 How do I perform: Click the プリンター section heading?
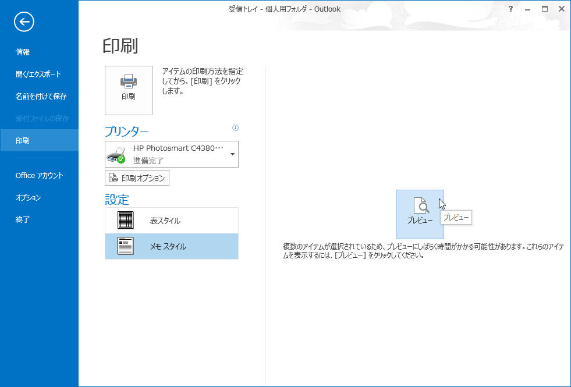click(127, 131)
